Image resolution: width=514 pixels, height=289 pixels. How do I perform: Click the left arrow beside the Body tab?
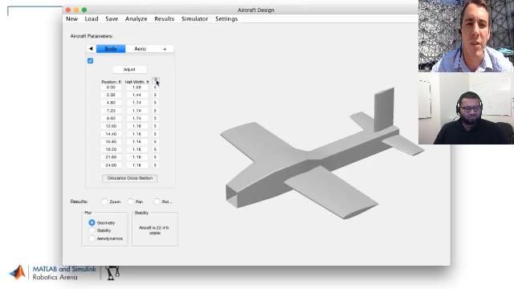[x=91, y=49]
